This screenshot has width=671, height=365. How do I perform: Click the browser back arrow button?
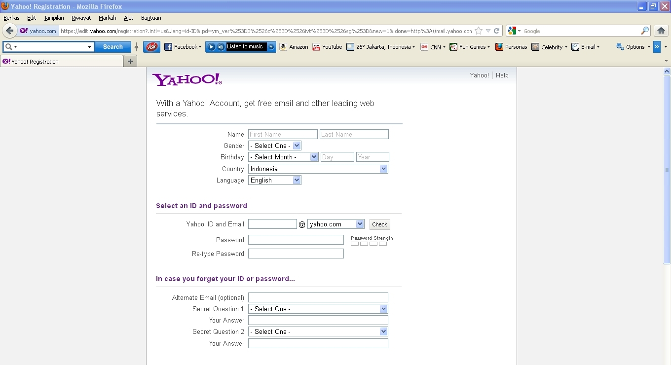pos(9,31)
